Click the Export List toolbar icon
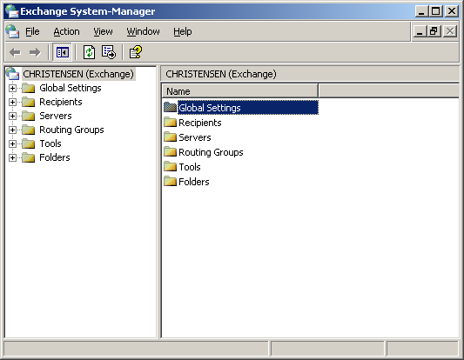This screenshot has width=464, height=360. click(109, 52)
